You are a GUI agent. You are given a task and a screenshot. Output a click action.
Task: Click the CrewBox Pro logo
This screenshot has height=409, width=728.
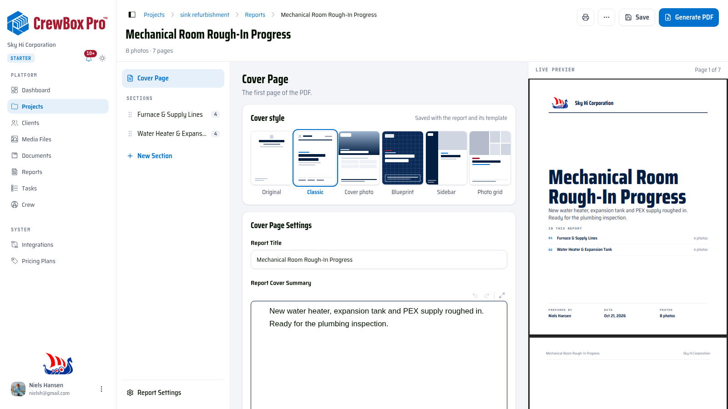(x=57, y=23)
